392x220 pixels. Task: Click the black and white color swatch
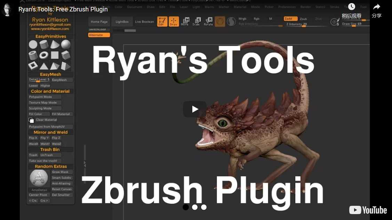31,120
